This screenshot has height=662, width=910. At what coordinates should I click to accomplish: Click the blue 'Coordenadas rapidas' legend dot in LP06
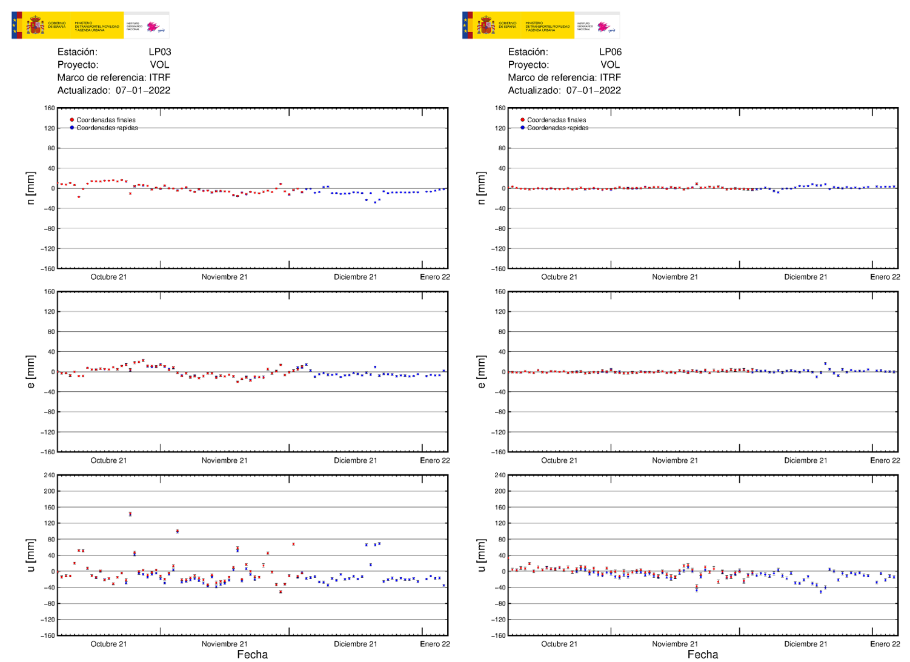pyautogui.click(x=522, y=128)
